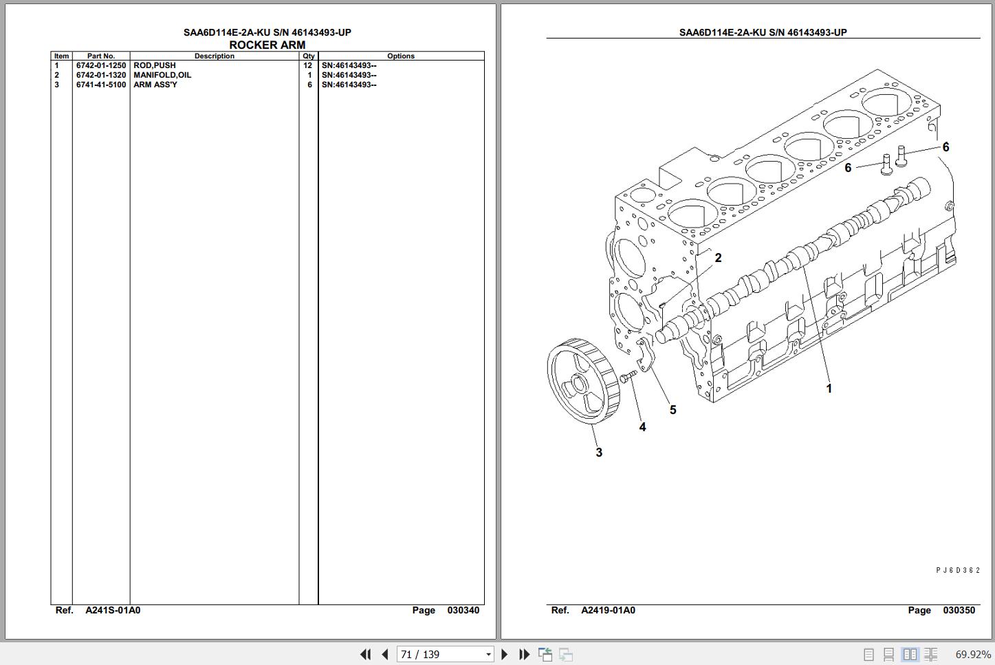
Task: Click callout label 3 near gear
Action: (x=599, y=453)
